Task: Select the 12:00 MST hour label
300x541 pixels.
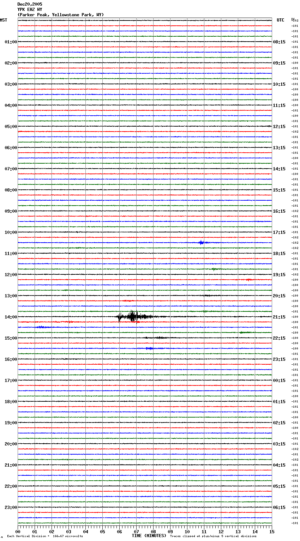Action: coord(11,275)
